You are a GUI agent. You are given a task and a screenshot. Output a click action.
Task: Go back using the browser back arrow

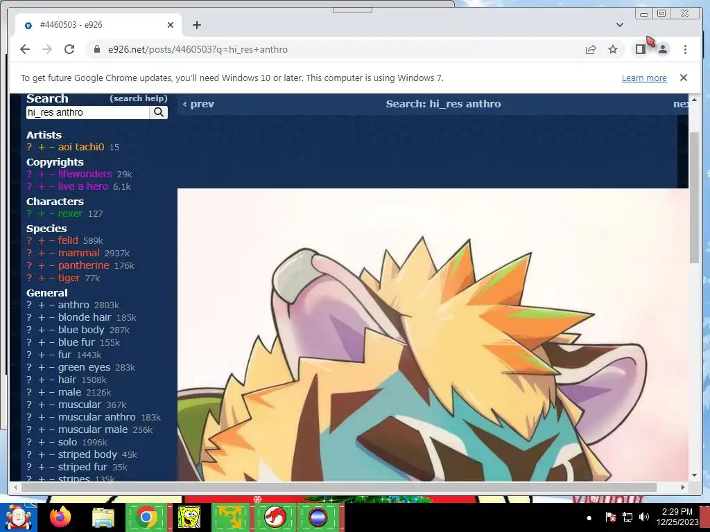point(25,49)
